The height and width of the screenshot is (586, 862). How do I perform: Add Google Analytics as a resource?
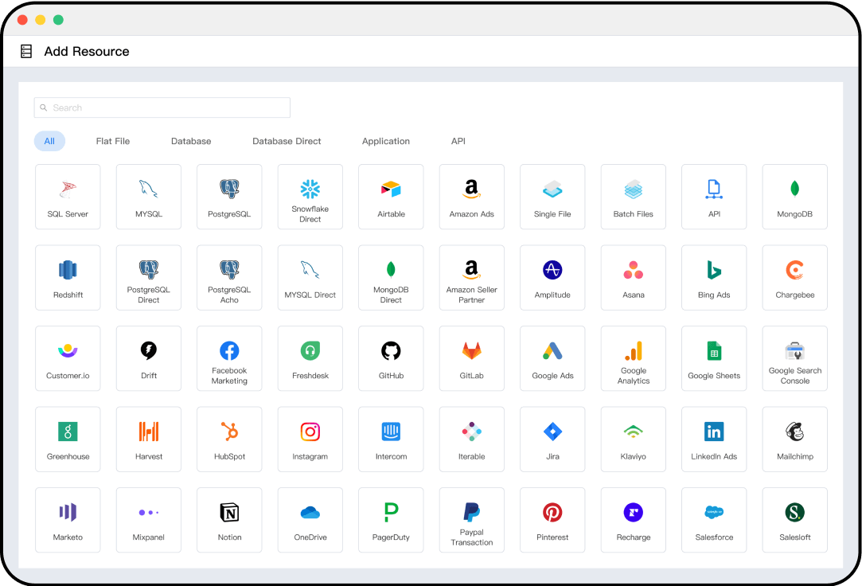pos(633,358)
